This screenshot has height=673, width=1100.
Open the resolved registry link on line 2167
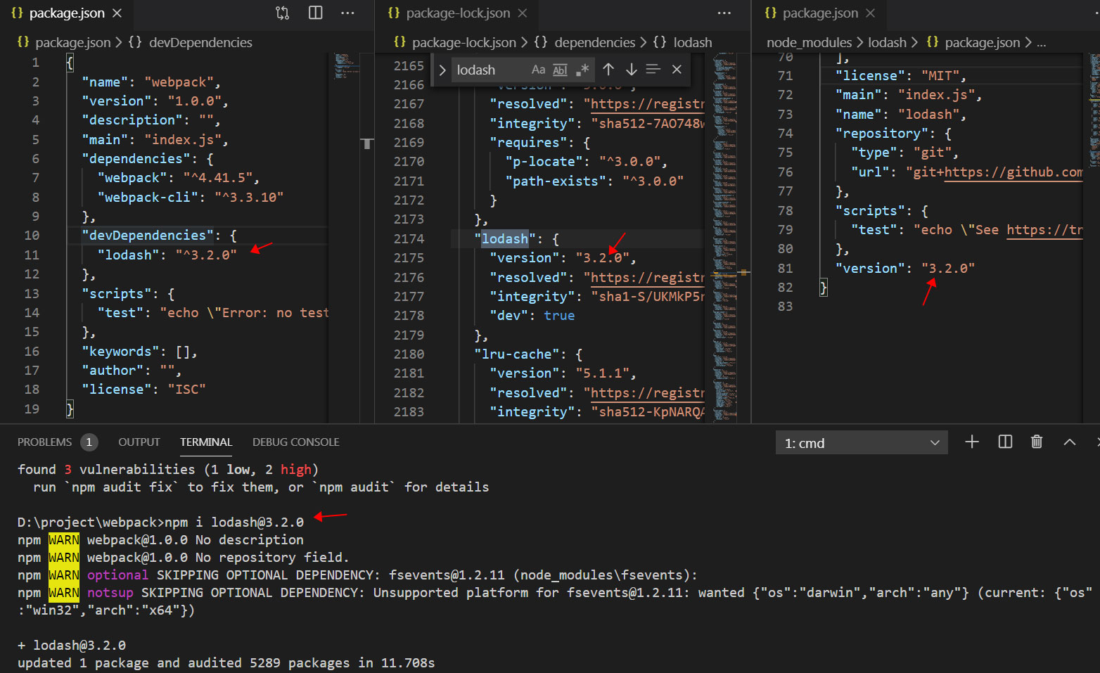(647, 104)
